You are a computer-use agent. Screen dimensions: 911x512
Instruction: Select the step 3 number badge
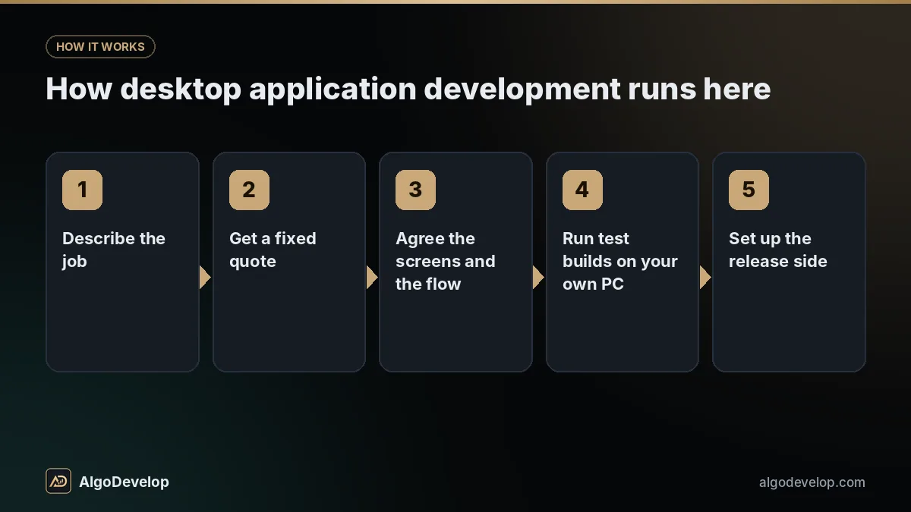pyautogui.click(x=415, y=190)
